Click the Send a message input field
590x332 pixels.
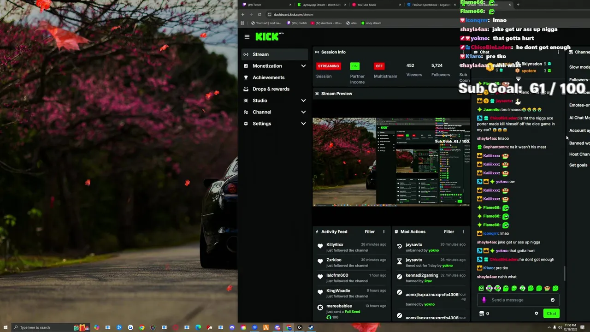517,300
